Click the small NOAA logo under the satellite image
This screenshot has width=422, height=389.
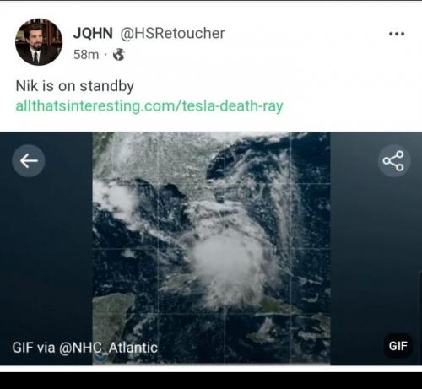point(100,358)
